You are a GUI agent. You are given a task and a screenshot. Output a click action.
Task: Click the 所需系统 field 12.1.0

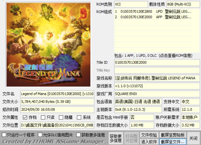point(190,110)
